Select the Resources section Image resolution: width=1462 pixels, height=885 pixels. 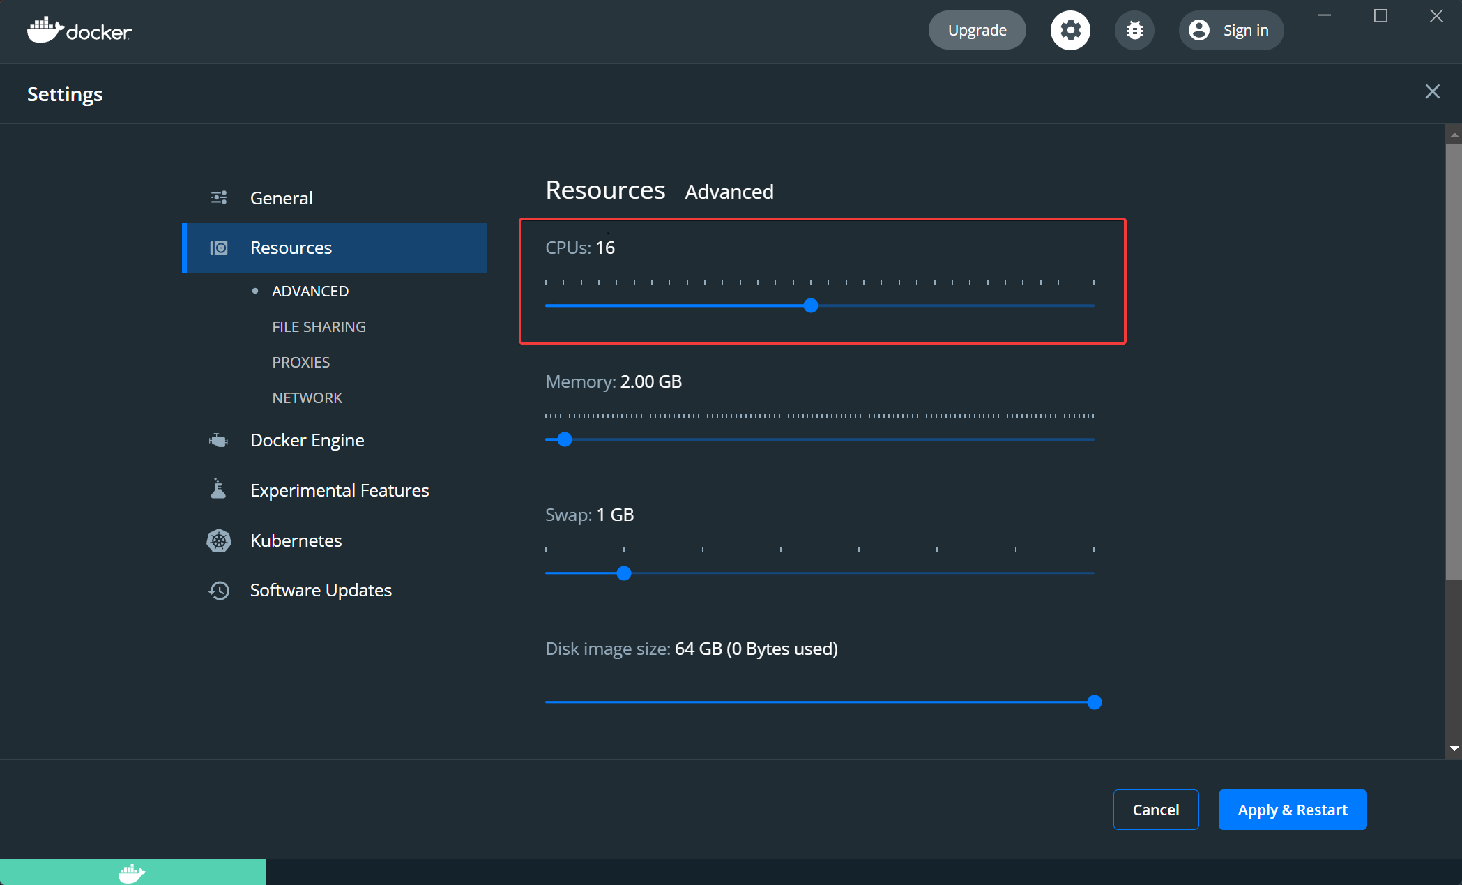(x=334, y=248)
